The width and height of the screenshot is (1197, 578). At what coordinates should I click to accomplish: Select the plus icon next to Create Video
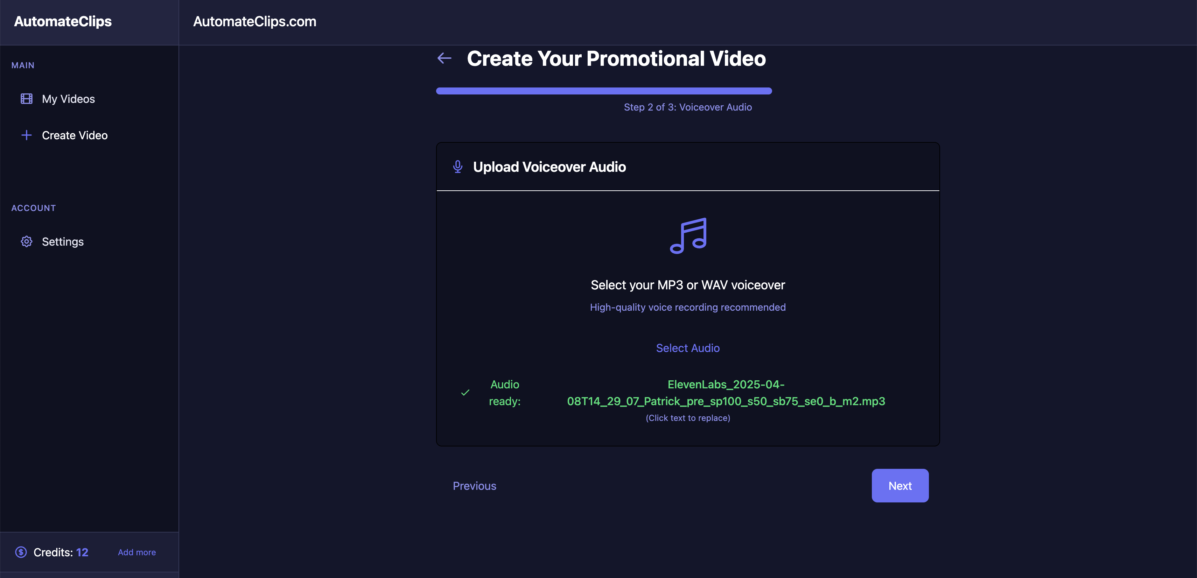click(27, 135)
